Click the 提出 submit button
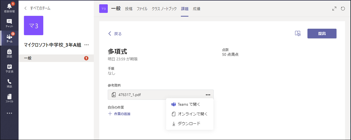 point(322,33)
